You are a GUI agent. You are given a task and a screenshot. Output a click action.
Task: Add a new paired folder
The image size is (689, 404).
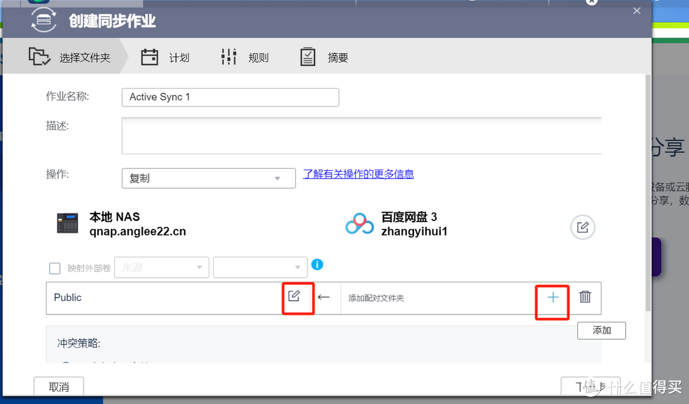(552, 297)
